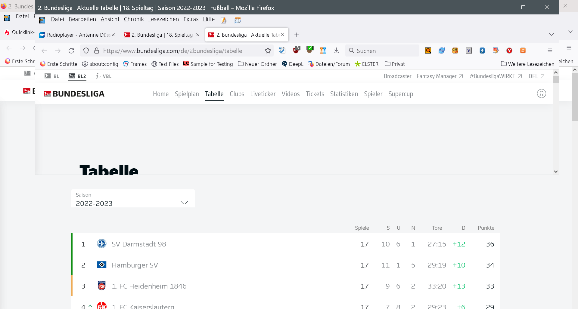This screenshot has height=309, width=578.
Task: Click the bundesliga.com address bar URL
Action: [172, 51]
